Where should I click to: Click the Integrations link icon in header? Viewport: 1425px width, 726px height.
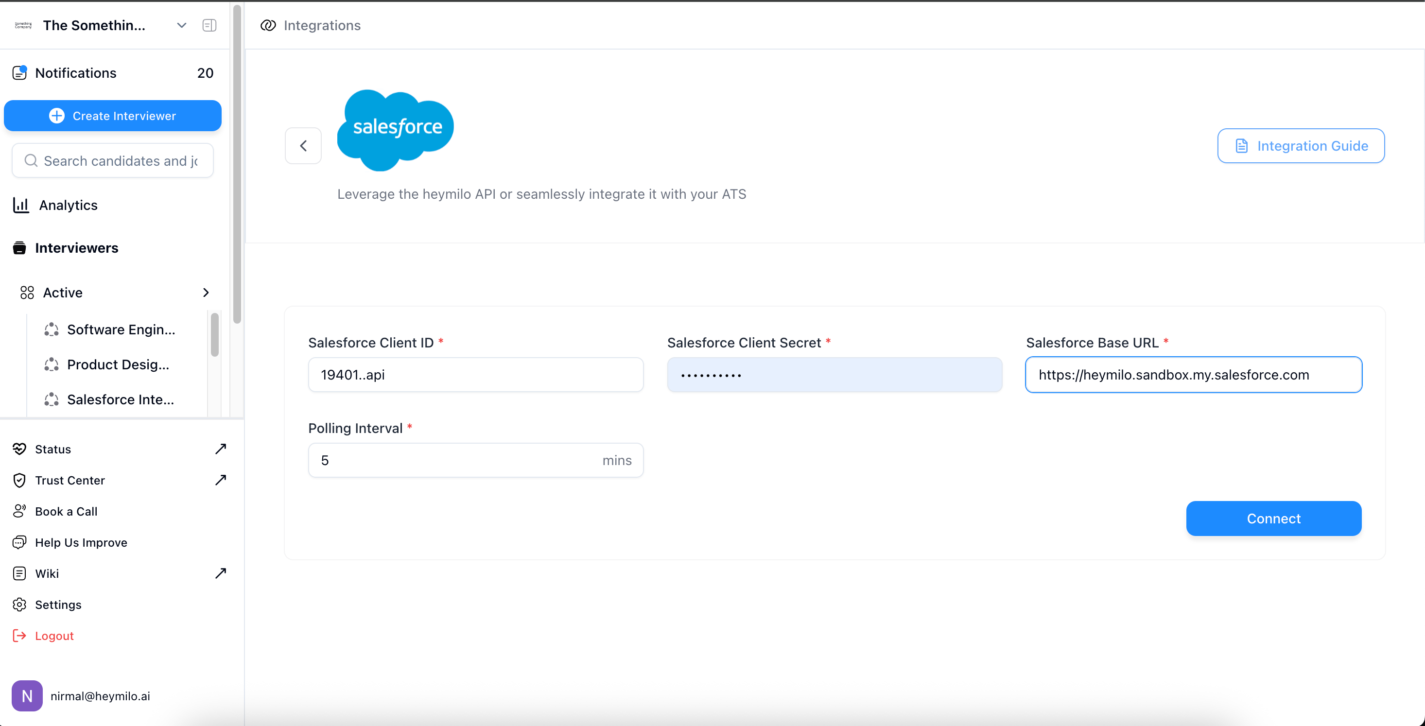268,25
